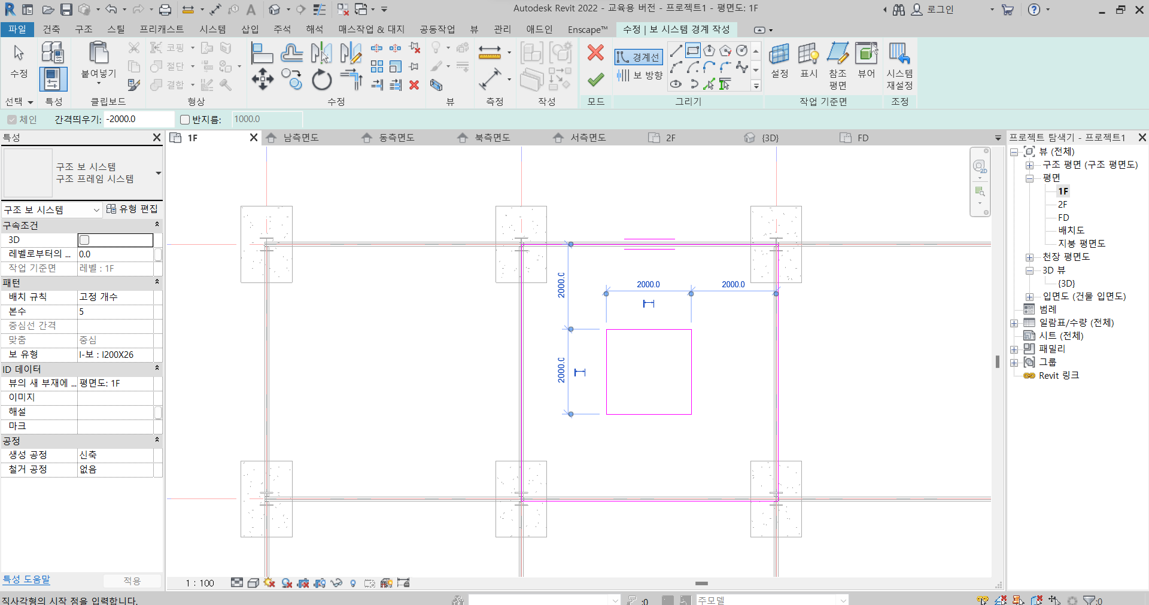The width and height of the screenshot is (1149, 605).
Task: Select the Trim/Extend to Corner tool
Action: pos(351,79)
